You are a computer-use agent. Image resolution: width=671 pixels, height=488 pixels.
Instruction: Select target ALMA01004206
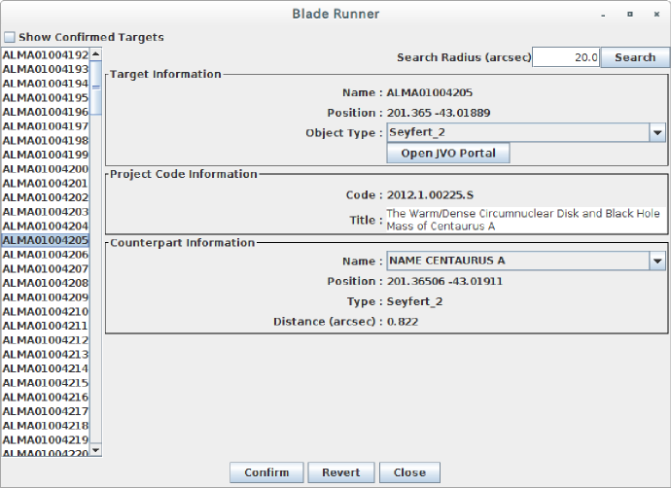point(46,255)
